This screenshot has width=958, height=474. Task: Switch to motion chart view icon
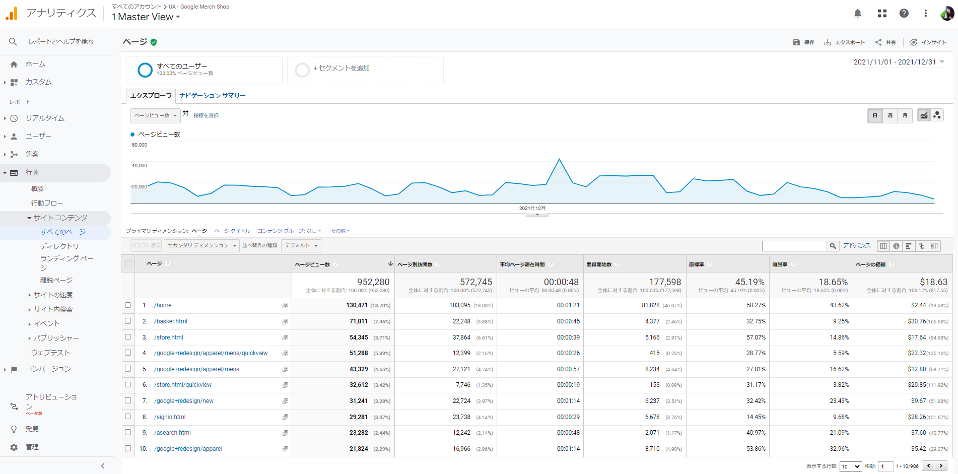[x=937, y=115]
